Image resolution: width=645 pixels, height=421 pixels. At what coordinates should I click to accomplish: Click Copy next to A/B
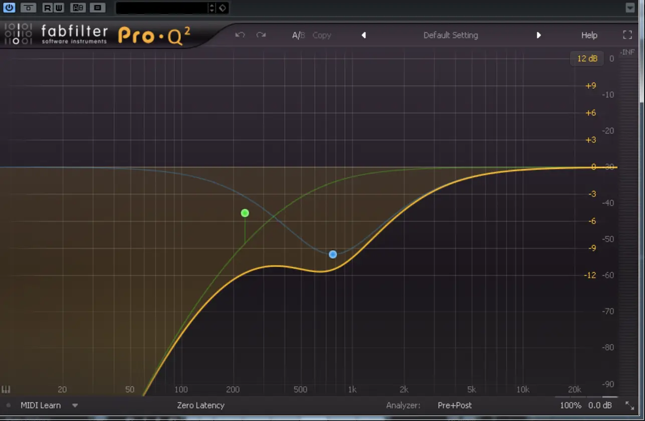click(322, 35)
